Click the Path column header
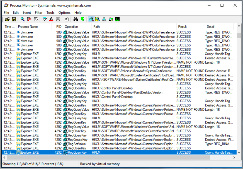Viewport: 243px width, 169px height. pyautogui.click(x=134, y=27)
